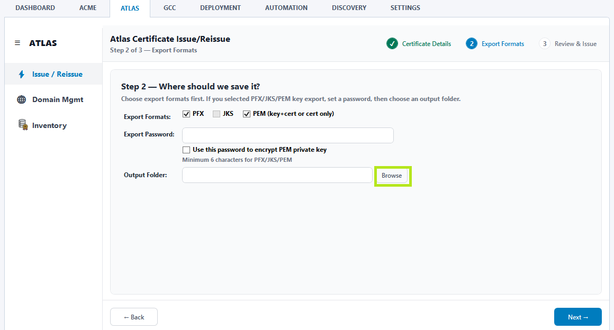Viewport: 614px width, 330px height.
Task: Click the 'Output Folder:' label
Action: point(145,175)
